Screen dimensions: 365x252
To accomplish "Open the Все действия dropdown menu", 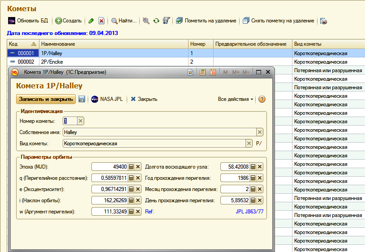I will point(235,99).
